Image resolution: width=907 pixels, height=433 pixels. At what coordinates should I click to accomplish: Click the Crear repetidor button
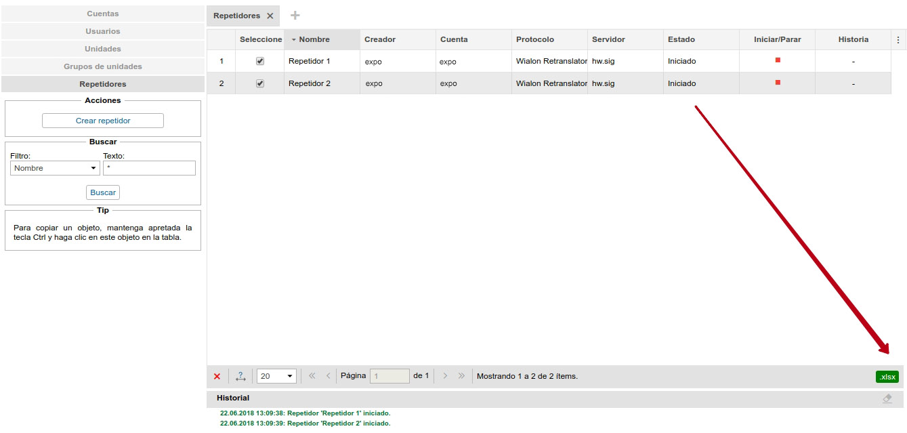point(103,121)
